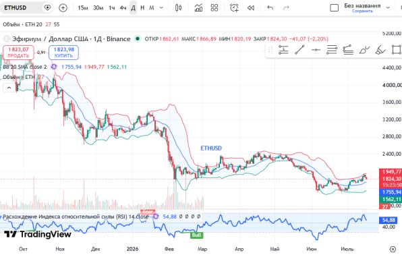402x255 pixels.
Task: Click the green 1562,11 price axis label
Action: tap(391, 199)
